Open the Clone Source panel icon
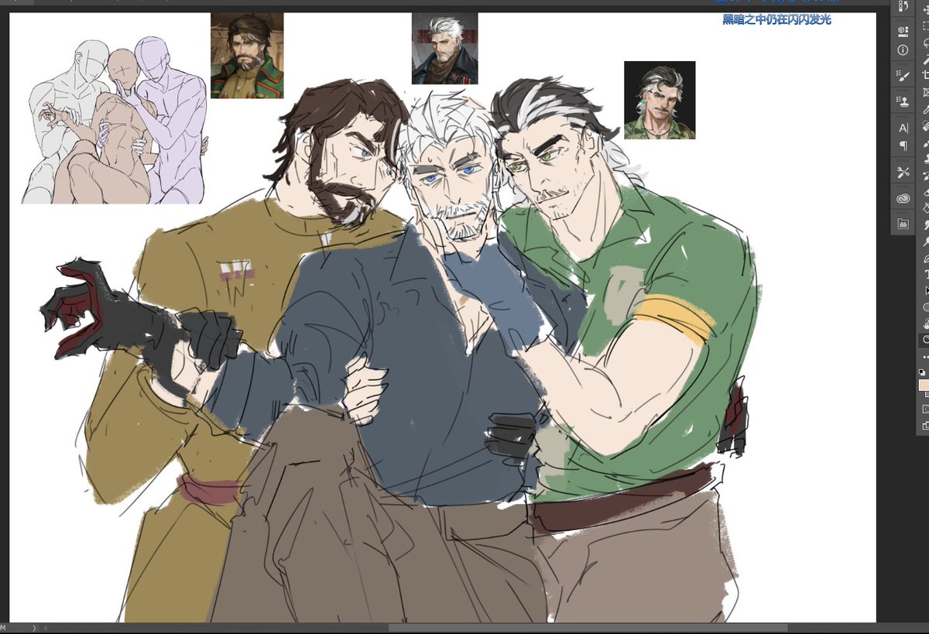 point(903,101)
